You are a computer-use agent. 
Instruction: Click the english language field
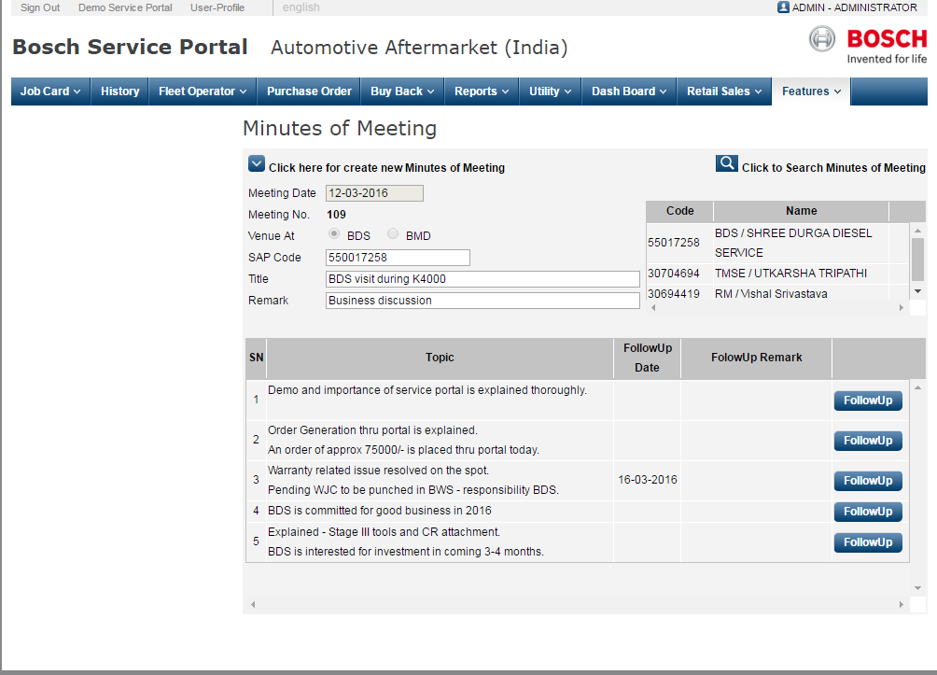pos(301,7)
